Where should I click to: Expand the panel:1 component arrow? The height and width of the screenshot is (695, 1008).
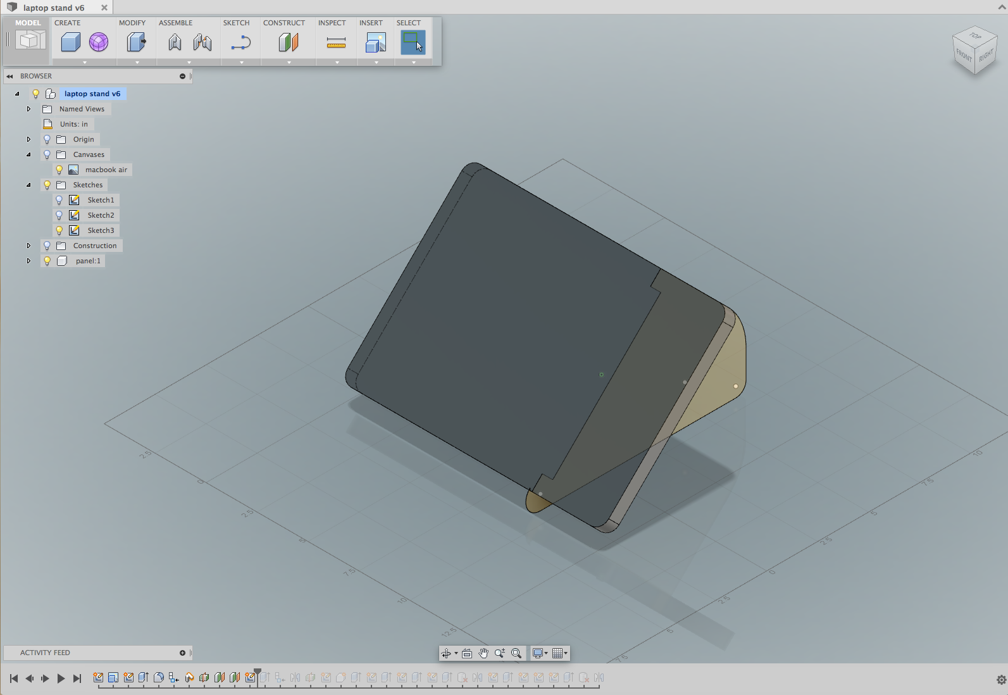tap(28, 261)
